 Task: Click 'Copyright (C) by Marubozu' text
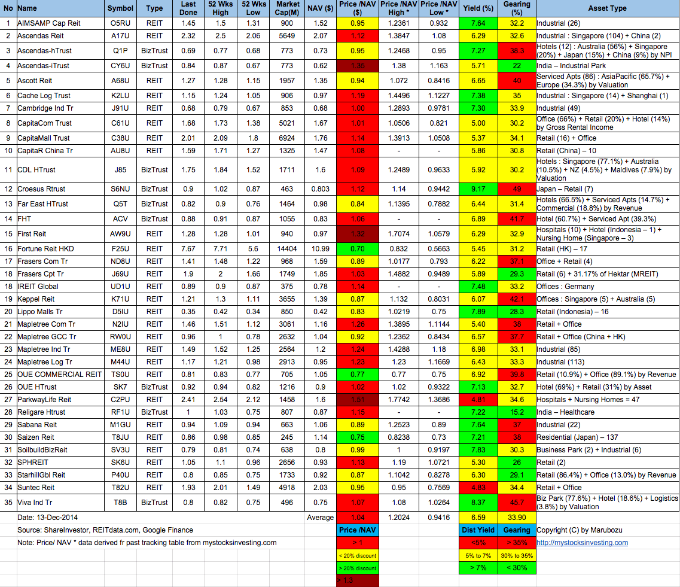pos(580,530)
